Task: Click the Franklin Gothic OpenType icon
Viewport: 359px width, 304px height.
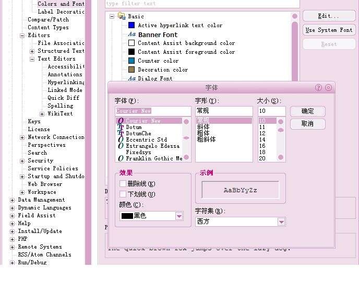Action: [x=121, y=158]
